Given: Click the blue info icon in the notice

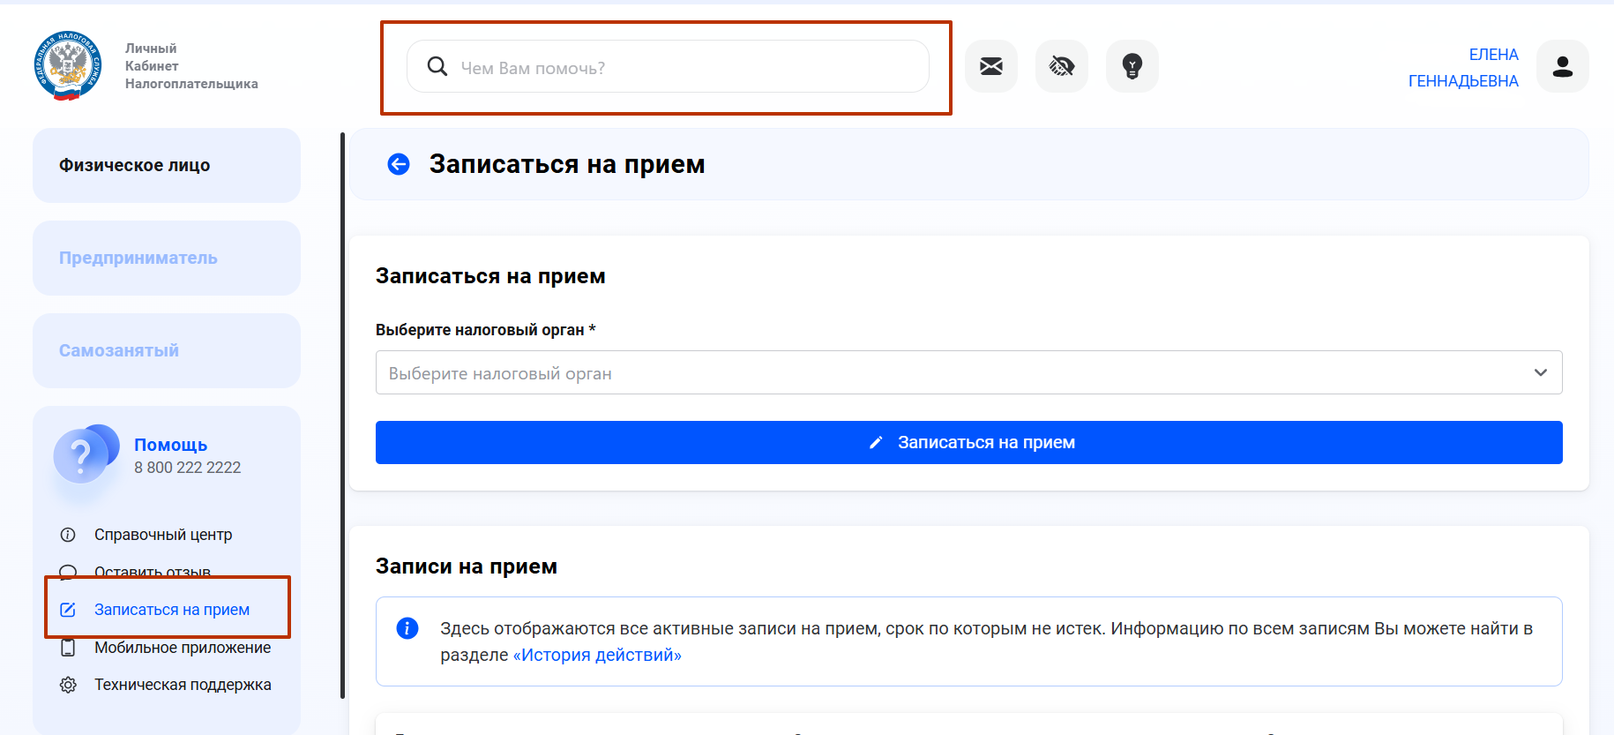Looking at the screenshot, I should pos(407,628).
